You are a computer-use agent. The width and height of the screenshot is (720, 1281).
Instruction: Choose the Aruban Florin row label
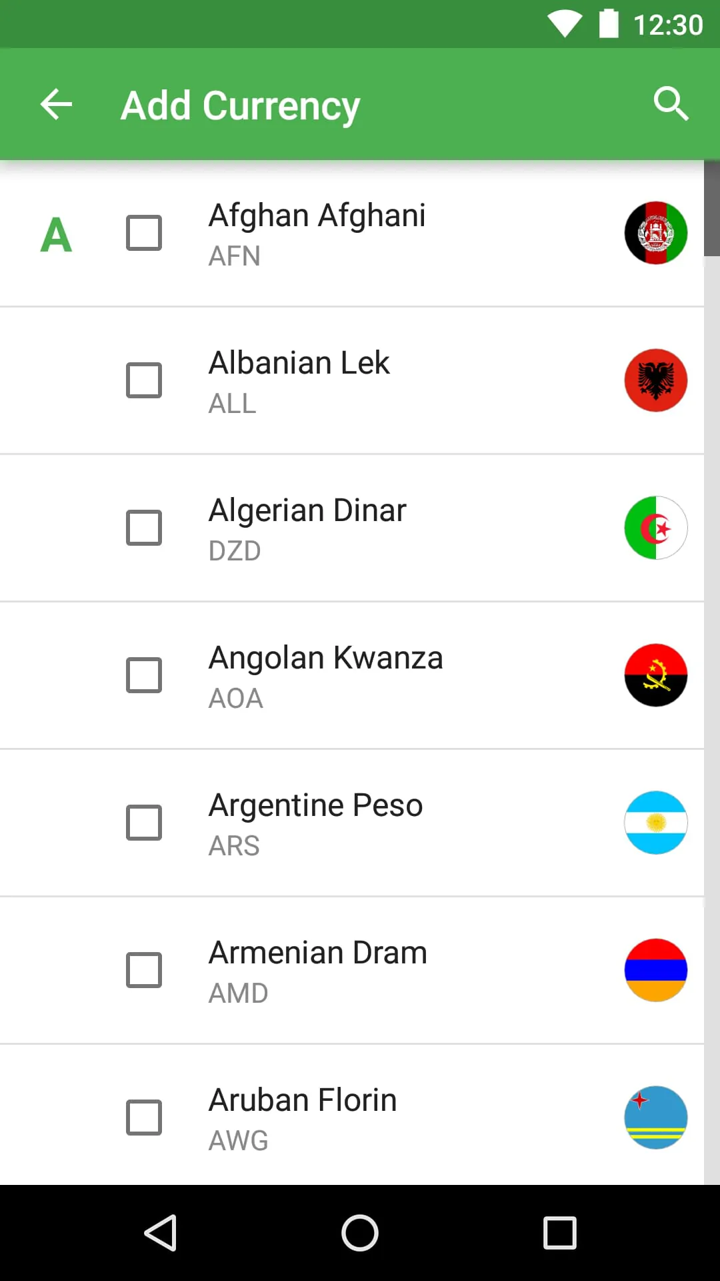tap(303, 1100)
